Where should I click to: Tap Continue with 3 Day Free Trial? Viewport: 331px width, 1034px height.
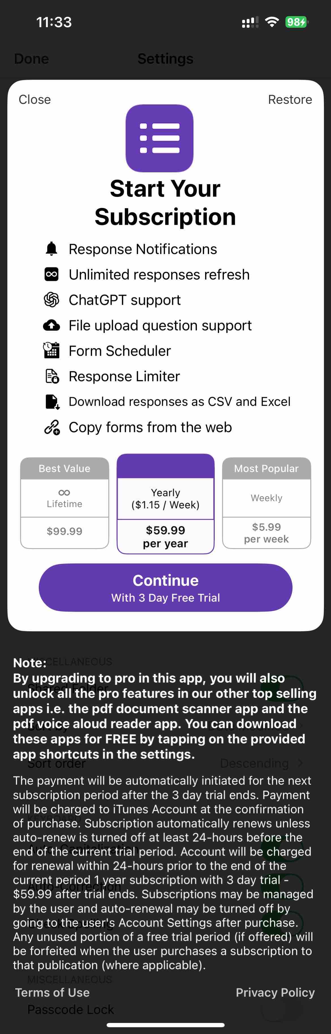point(165,587)
